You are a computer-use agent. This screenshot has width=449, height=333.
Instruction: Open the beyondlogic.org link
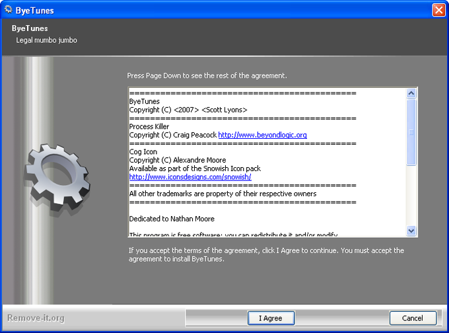pyautogui.click(x=262, y=135)
